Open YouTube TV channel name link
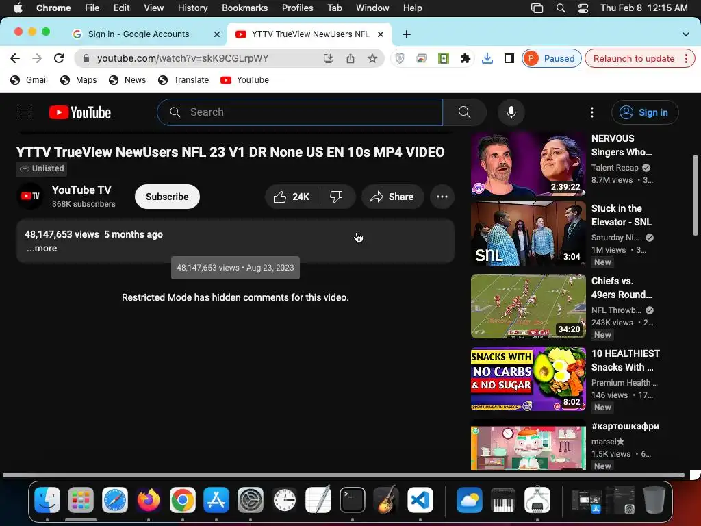The image size is (701, 526). point(81,190)
